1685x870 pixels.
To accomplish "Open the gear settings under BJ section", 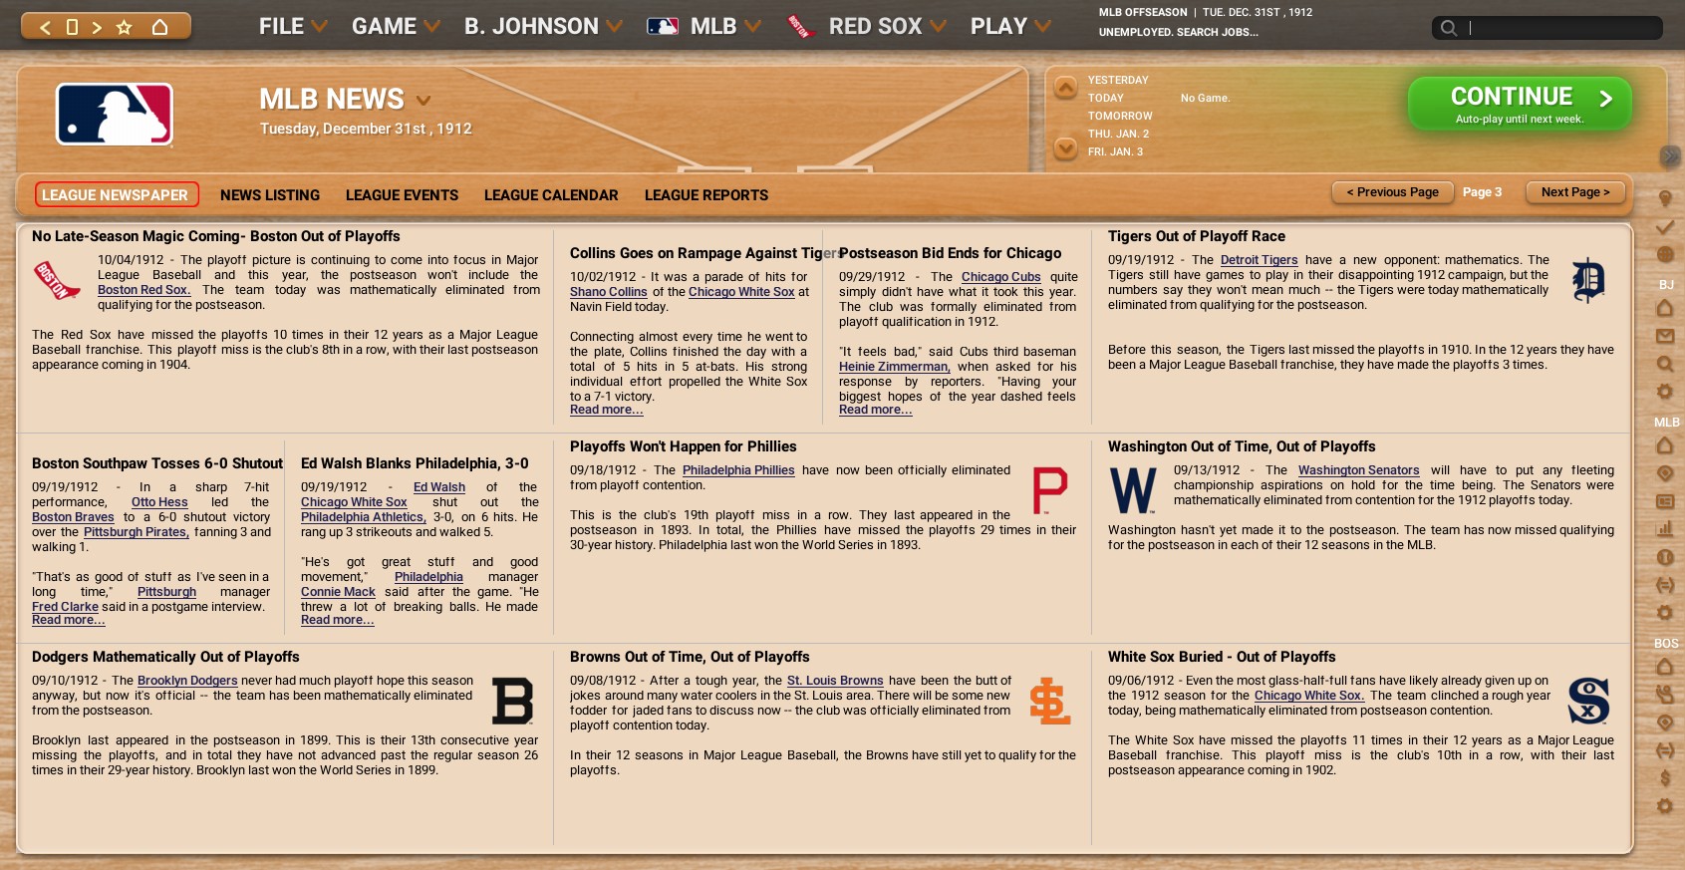I will (x=1665, y=392).
